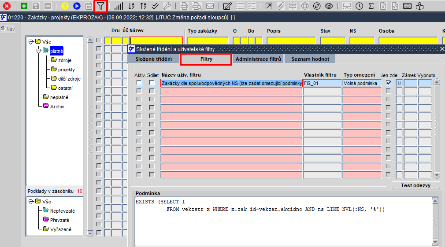Click the floppy disk save icon

[36, 6]
